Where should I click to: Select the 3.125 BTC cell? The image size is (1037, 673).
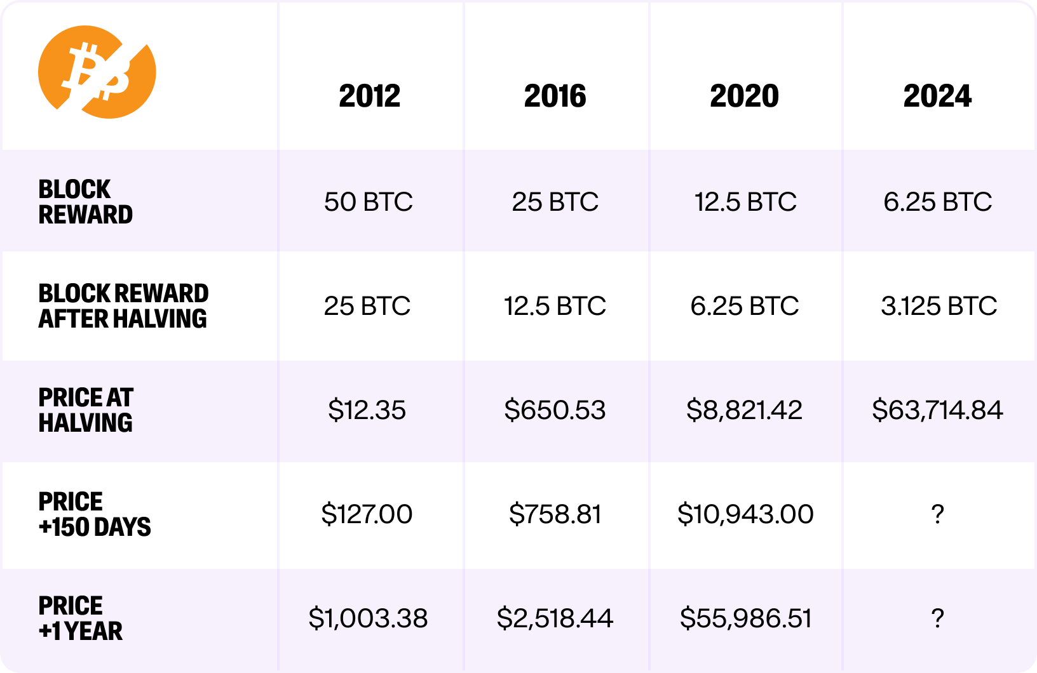pyautogui.click(x=939, y=306)
